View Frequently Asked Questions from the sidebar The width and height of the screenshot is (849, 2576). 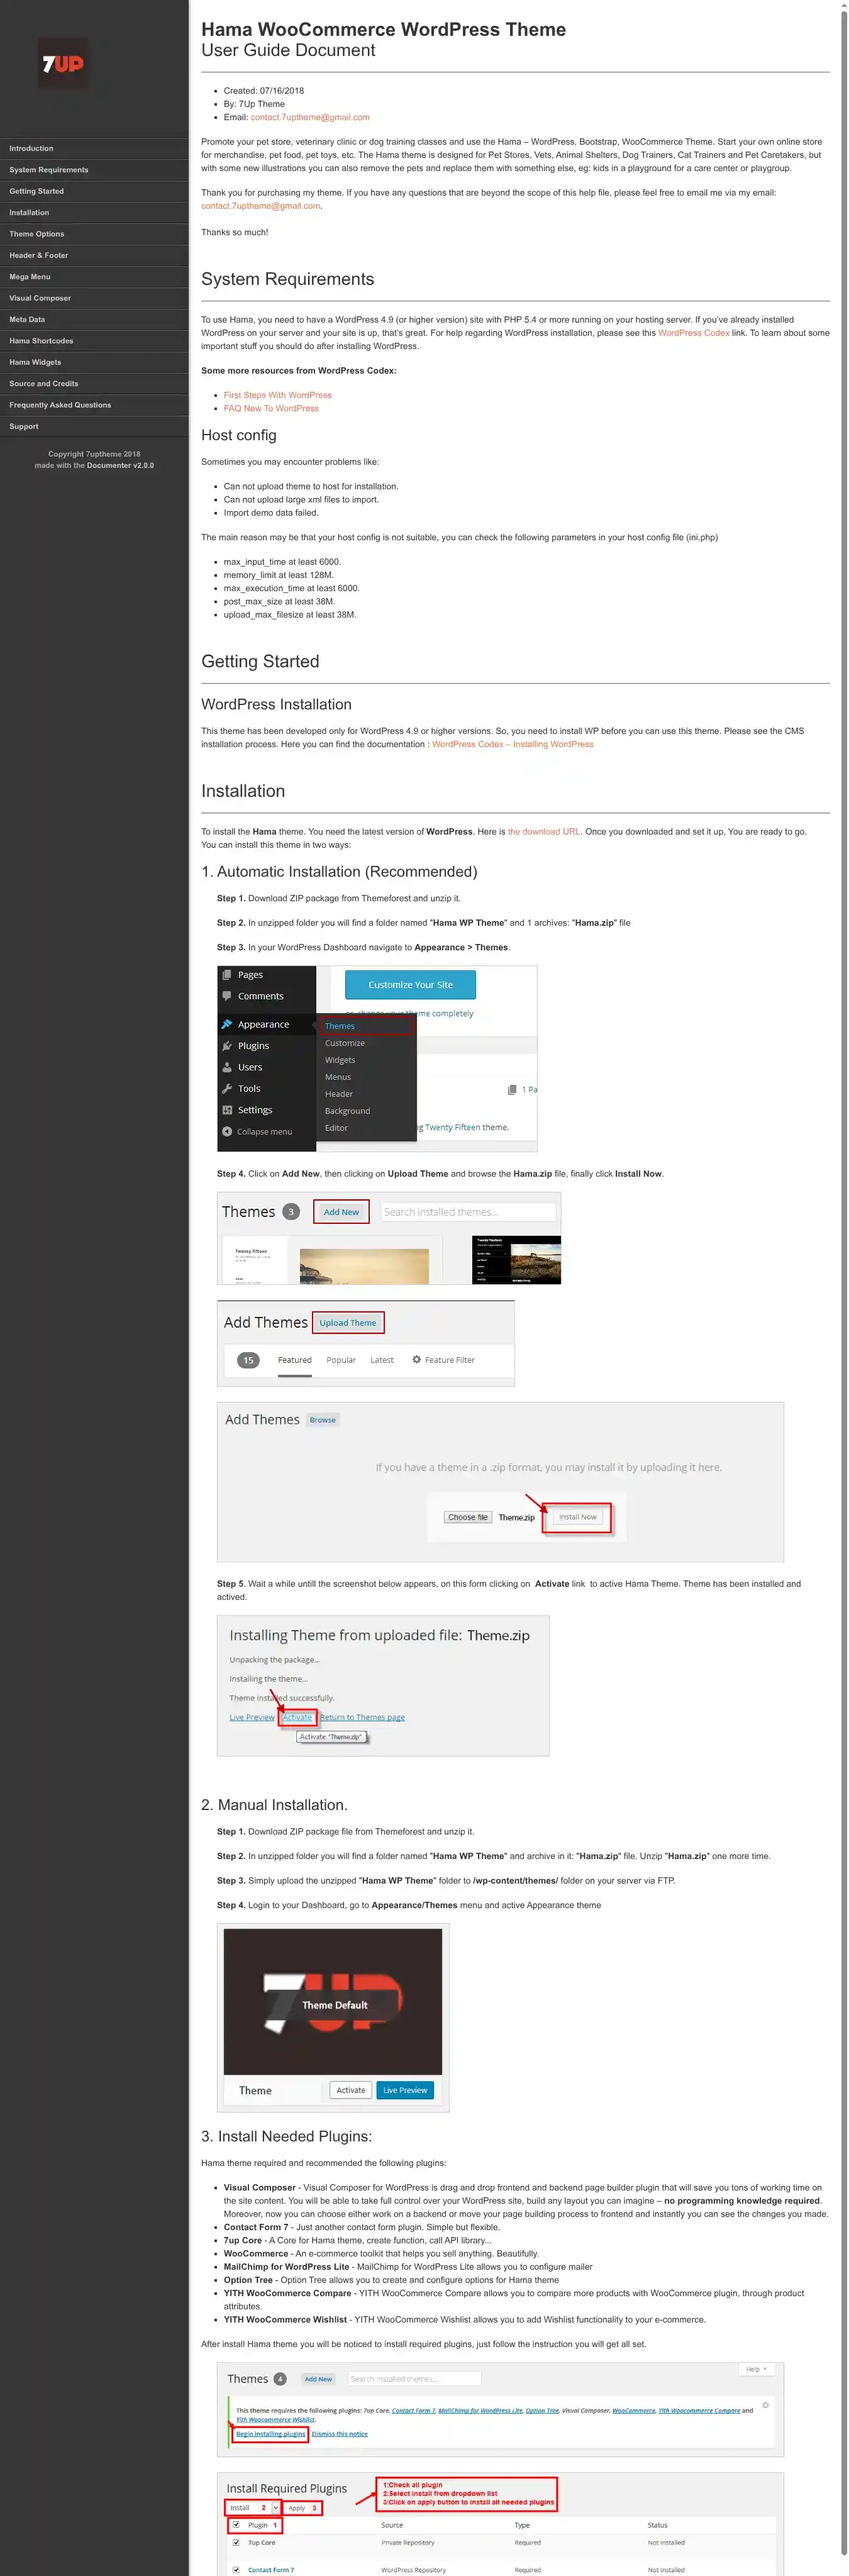(x=94, y=405)
